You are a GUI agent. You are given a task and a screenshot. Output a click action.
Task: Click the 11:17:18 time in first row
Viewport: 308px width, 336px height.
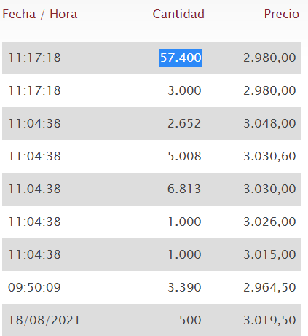34,58
